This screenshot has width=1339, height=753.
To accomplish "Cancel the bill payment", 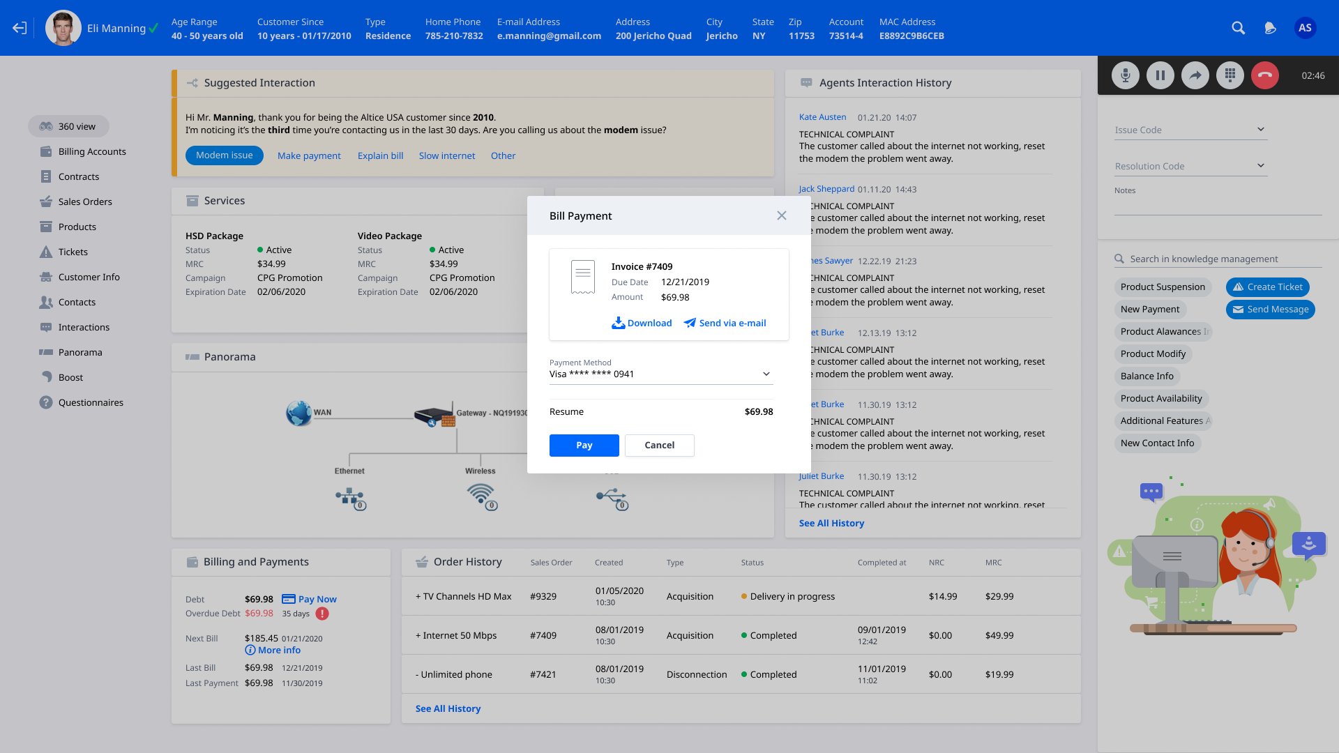I will click(x=659, y=445).
